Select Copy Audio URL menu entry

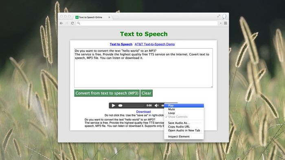pyautogui.click(x=184, y=127)
